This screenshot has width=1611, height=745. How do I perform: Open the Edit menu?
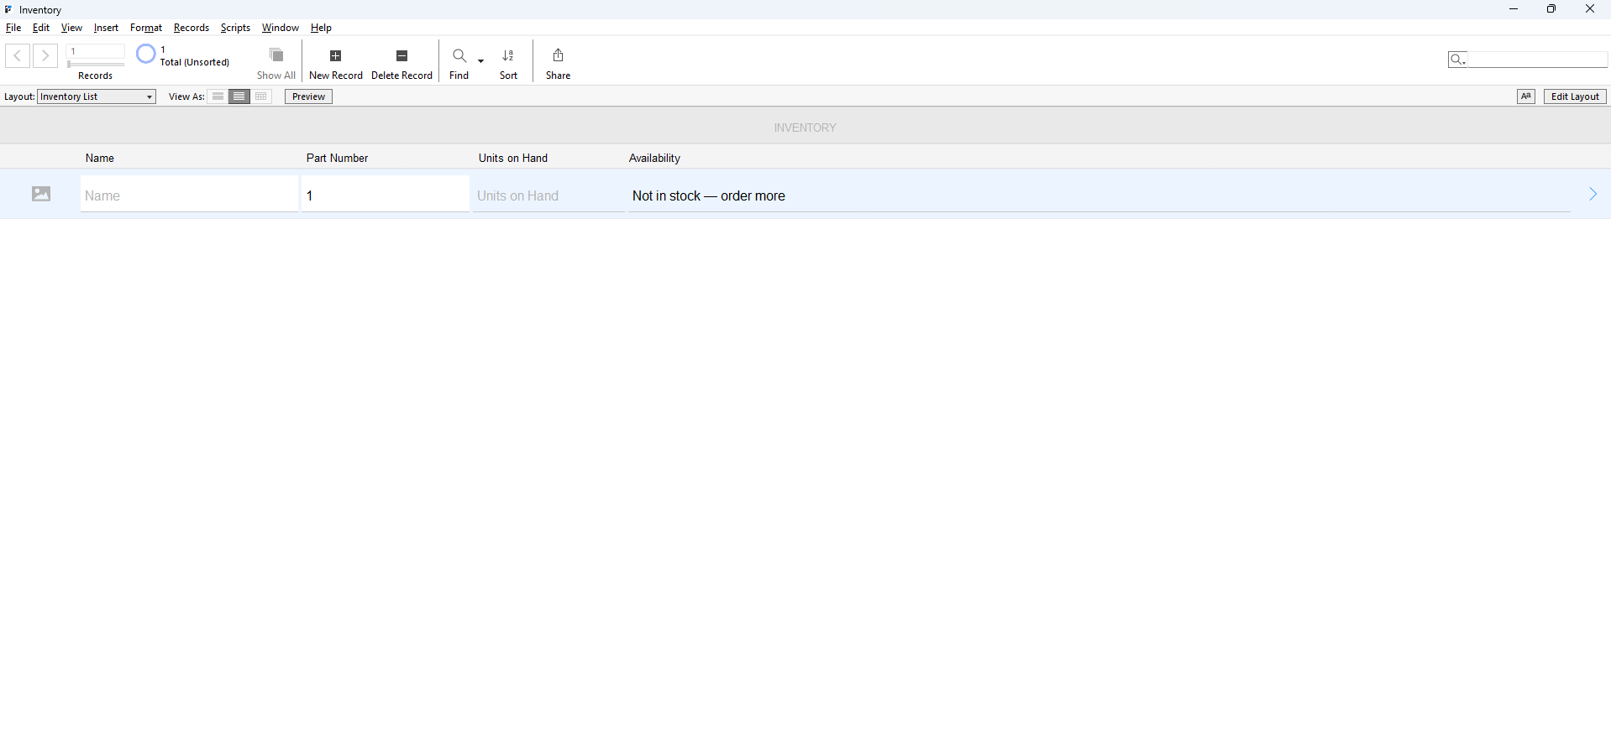tap(41, 28)
